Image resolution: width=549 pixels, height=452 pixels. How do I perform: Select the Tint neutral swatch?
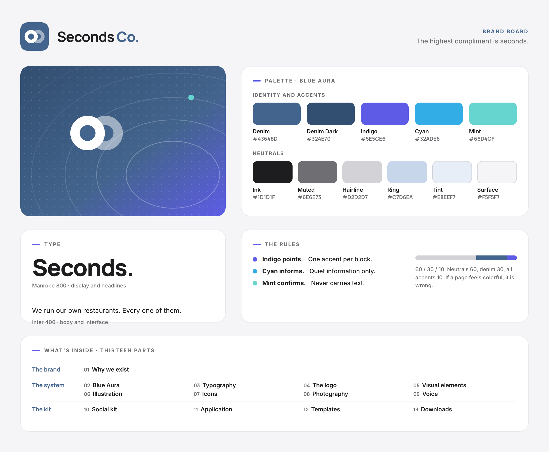click(452, 172)
